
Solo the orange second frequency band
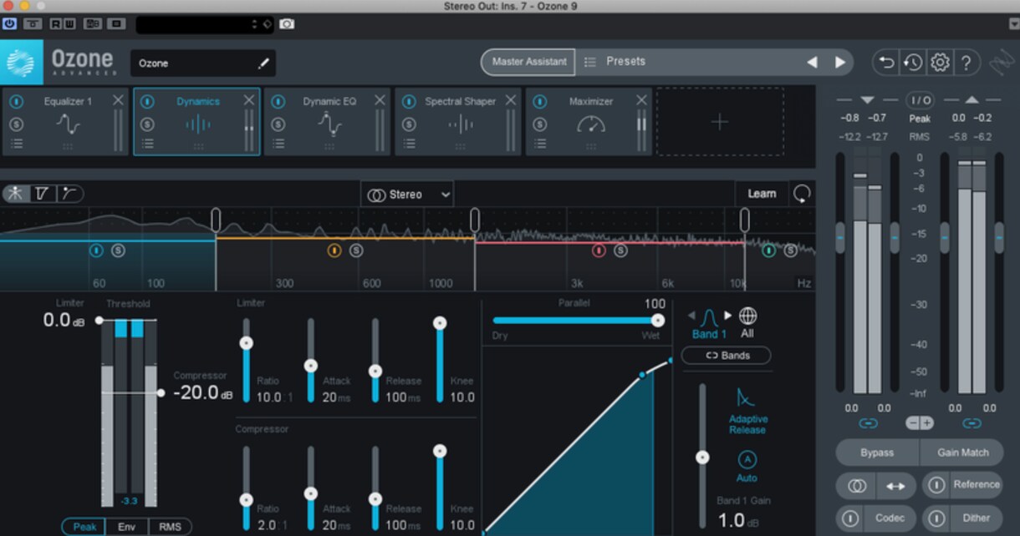pos(356,250)
